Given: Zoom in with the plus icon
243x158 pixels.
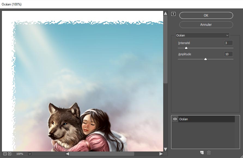Looking at the screenshot, I should pos(10,154).
